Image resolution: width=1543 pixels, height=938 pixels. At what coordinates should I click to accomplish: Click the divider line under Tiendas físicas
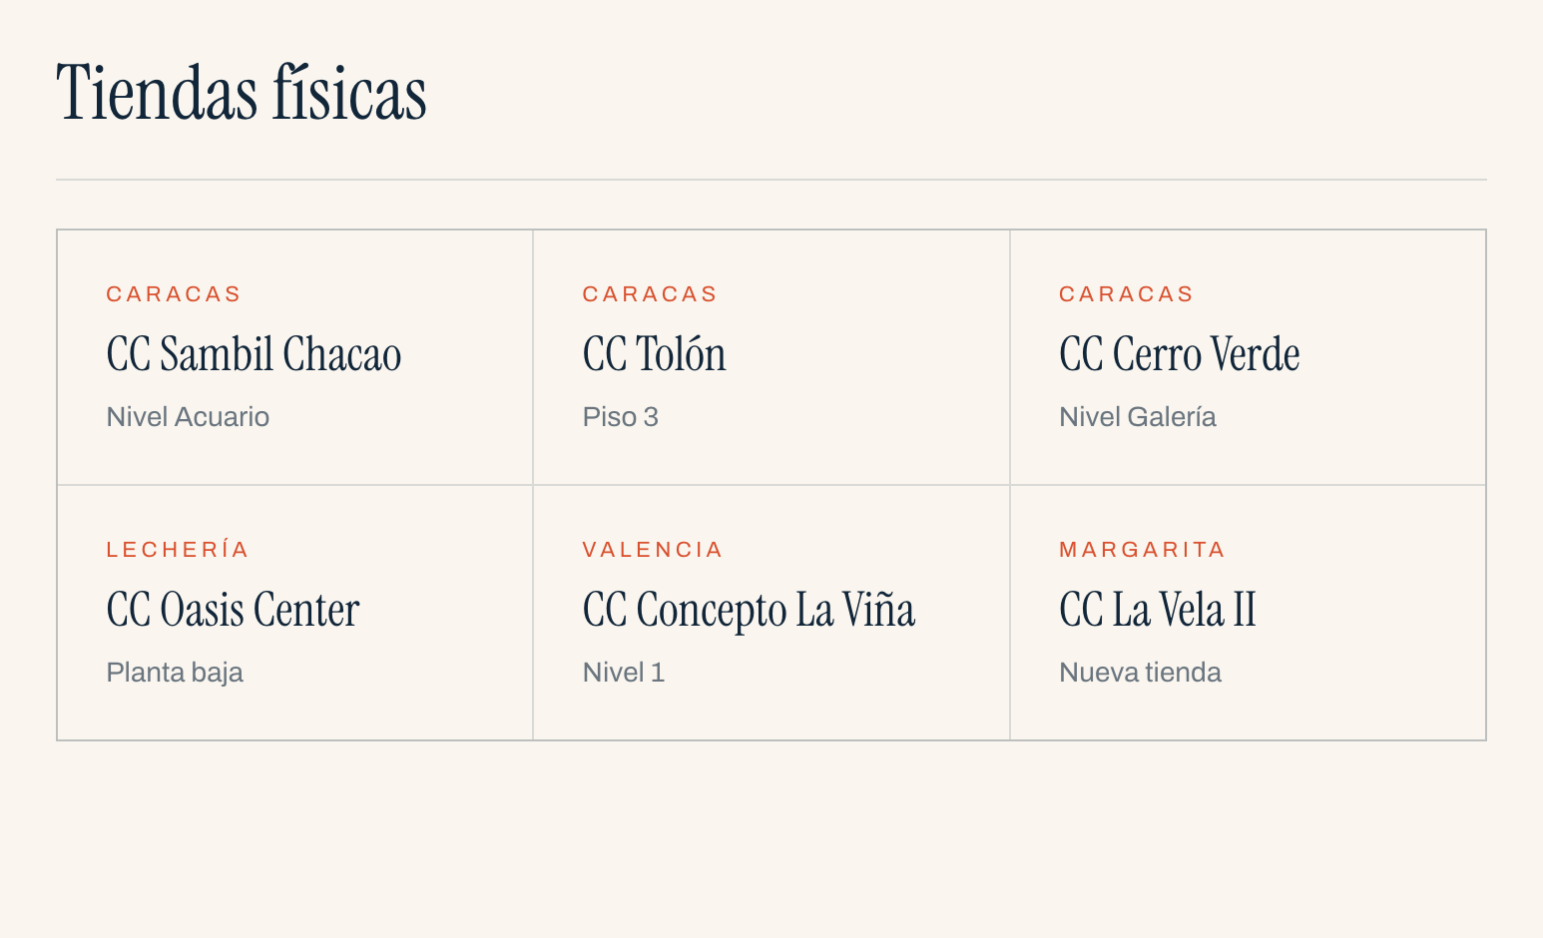pyautogui.click(x=771, y=180)
